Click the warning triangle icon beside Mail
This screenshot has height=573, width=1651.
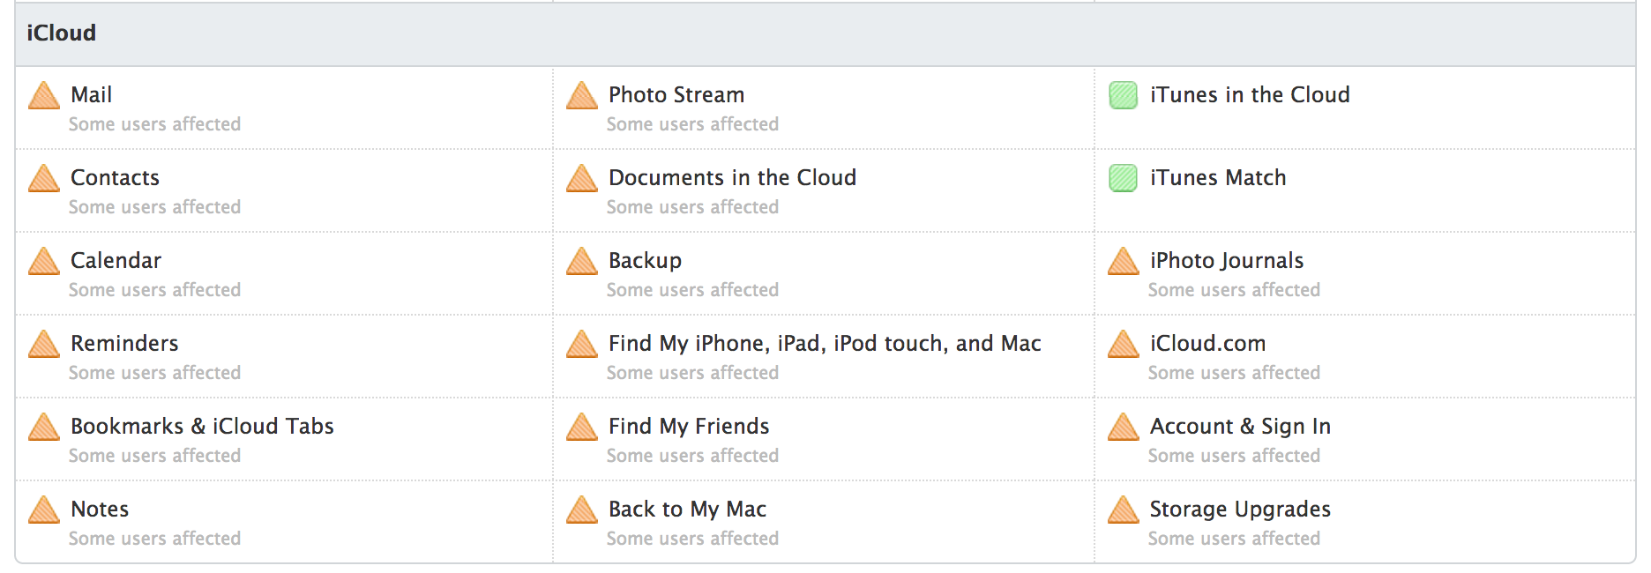(x=44, y=95)
